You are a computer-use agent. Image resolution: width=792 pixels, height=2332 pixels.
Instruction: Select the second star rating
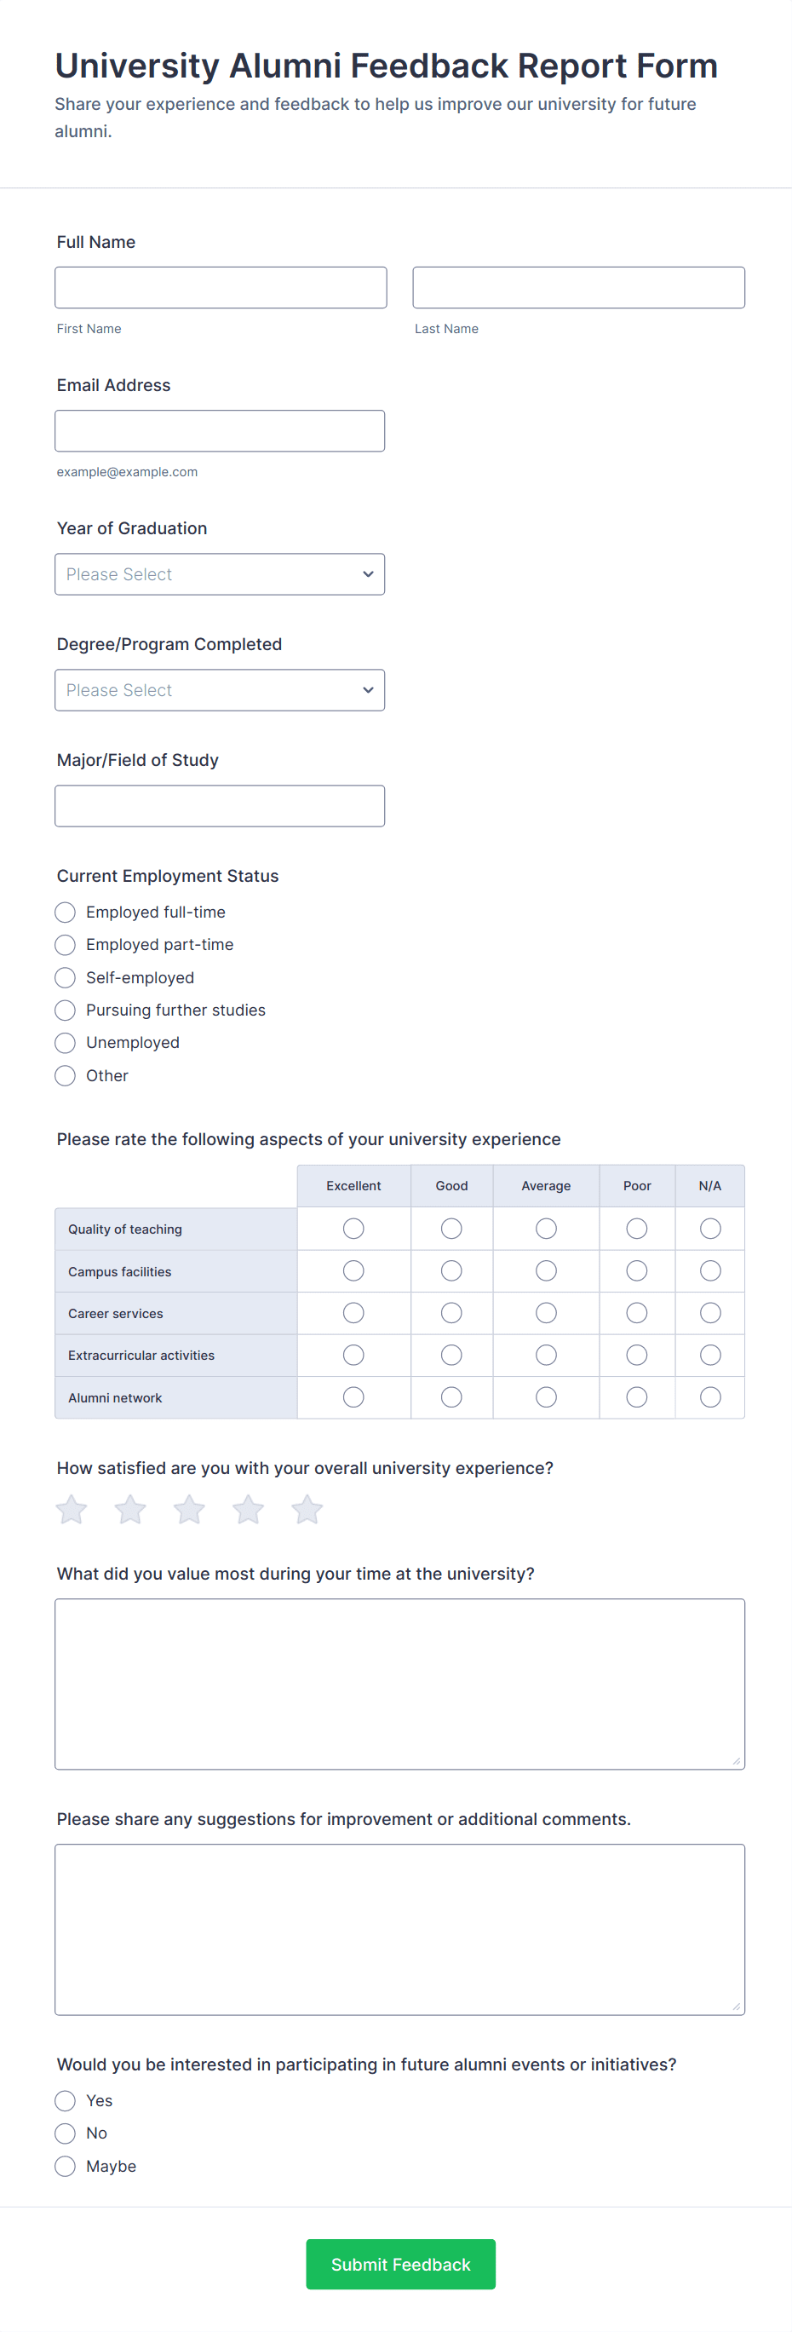click(x=130, y=1510)
